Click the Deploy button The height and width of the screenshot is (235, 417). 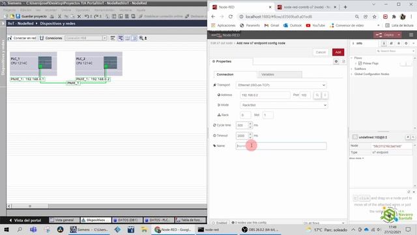coord(385,35)
